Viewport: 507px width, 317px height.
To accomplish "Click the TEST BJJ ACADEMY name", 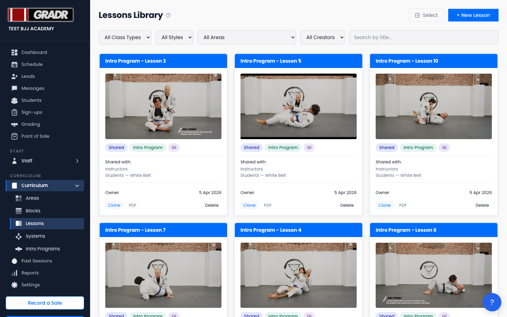I will 31,29.
